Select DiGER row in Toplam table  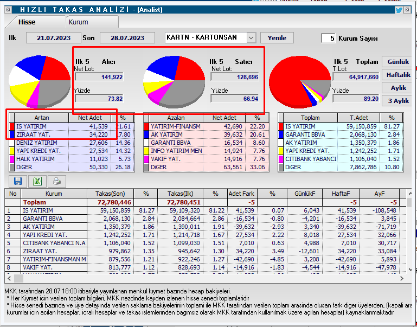[x=341, y=167]
